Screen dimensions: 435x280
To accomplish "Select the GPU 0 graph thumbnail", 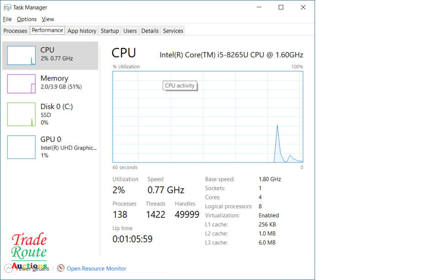I will coord(21,147).
